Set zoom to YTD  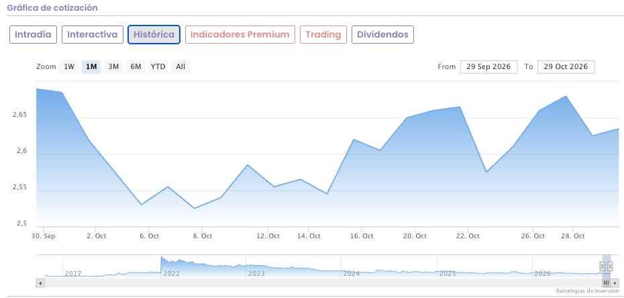click(158, 67)
